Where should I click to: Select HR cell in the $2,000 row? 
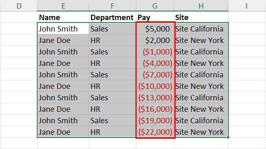(x=113, y=40)
